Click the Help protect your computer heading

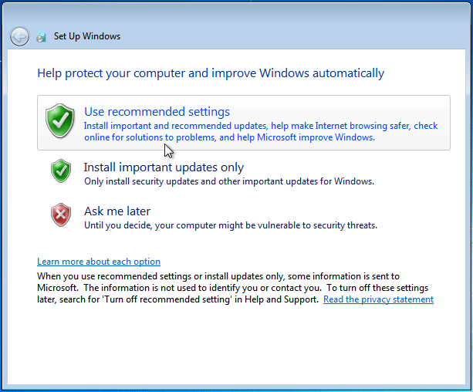[211, 73]
